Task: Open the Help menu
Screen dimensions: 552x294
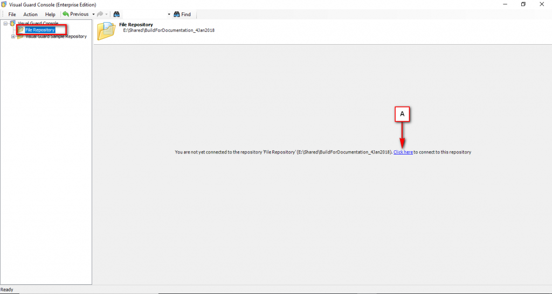Action: point(50,14)
